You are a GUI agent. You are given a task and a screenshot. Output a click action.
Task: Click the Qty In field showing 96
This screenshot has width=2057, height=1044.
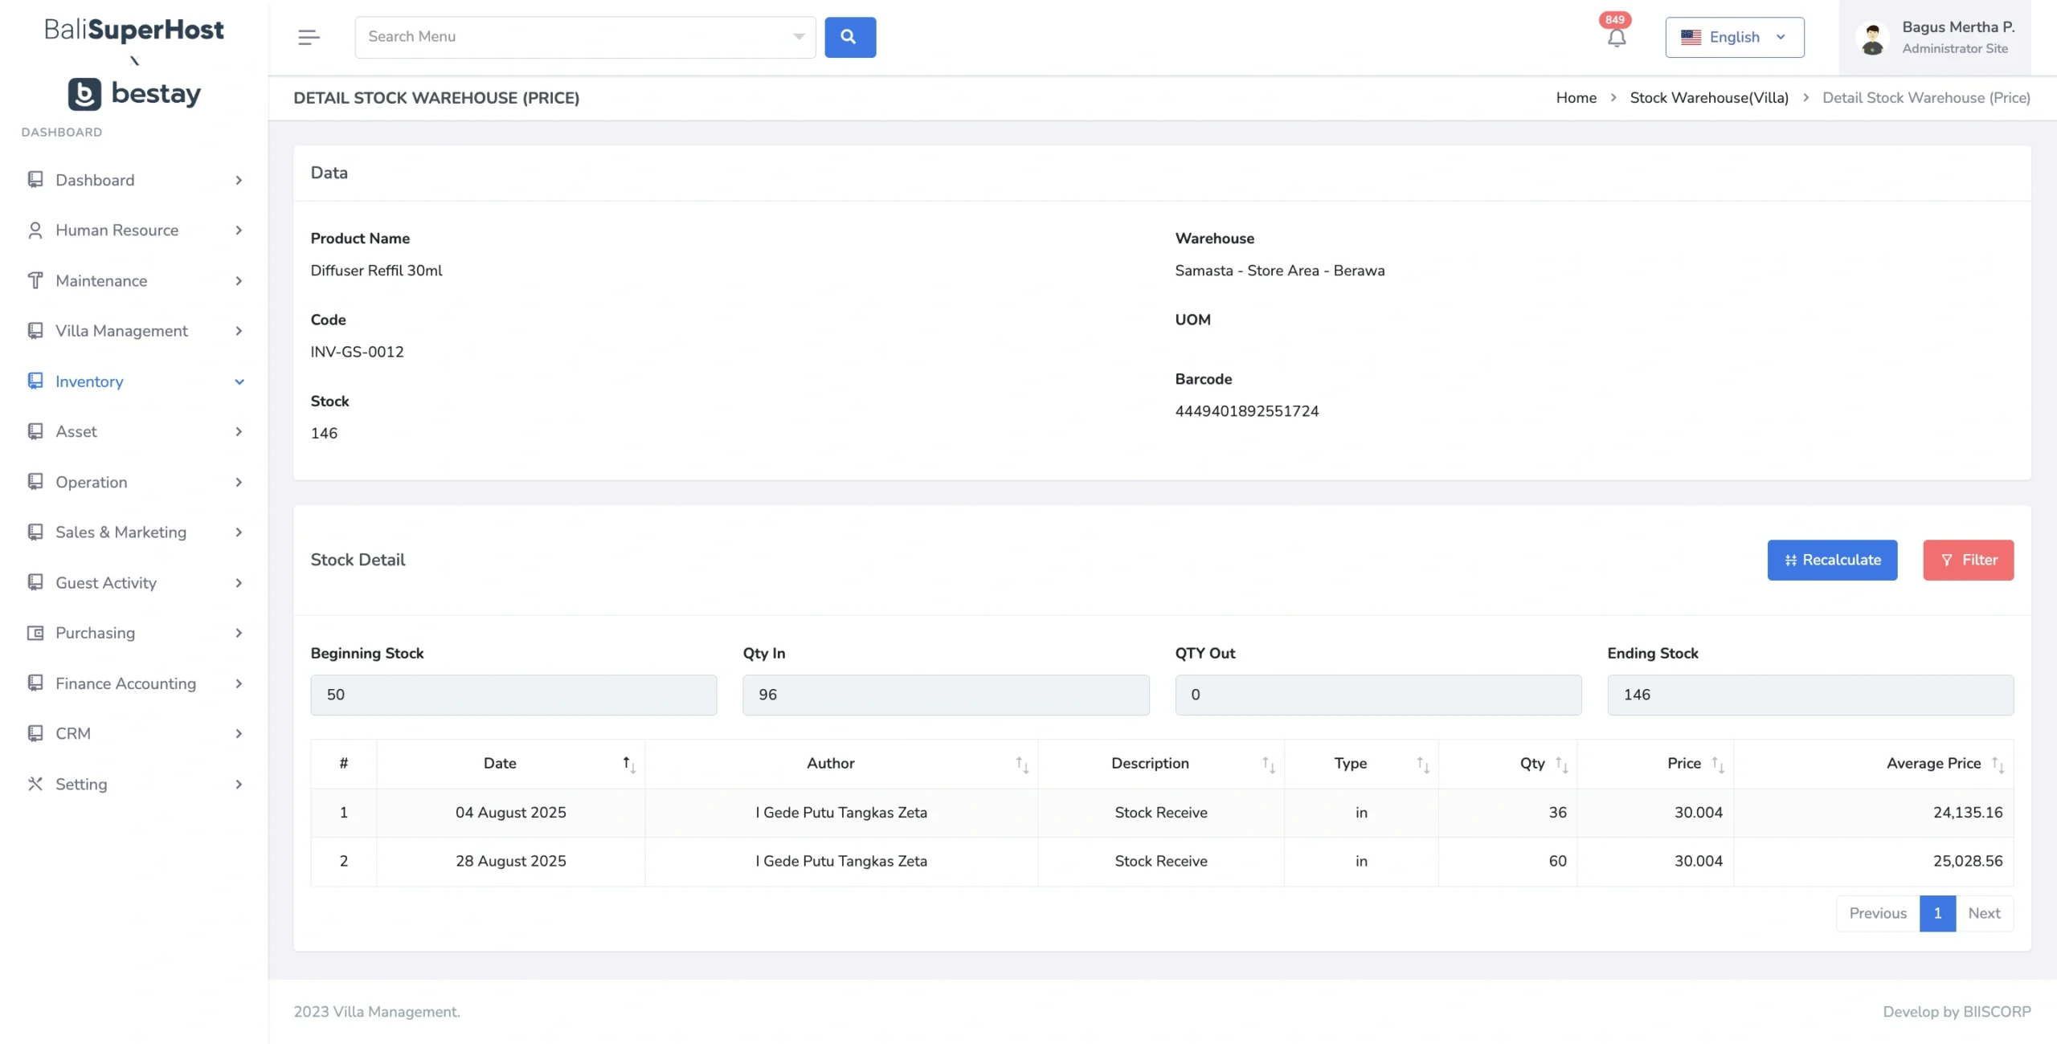946,695
